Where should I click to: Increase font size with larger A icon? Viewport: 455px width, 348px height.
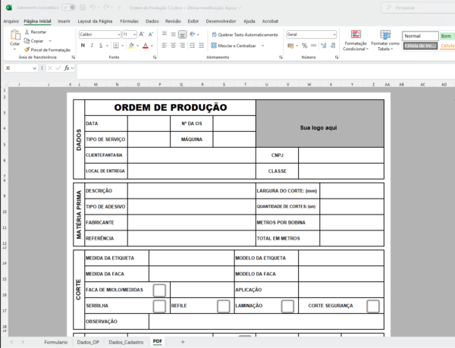coord(142,35)
